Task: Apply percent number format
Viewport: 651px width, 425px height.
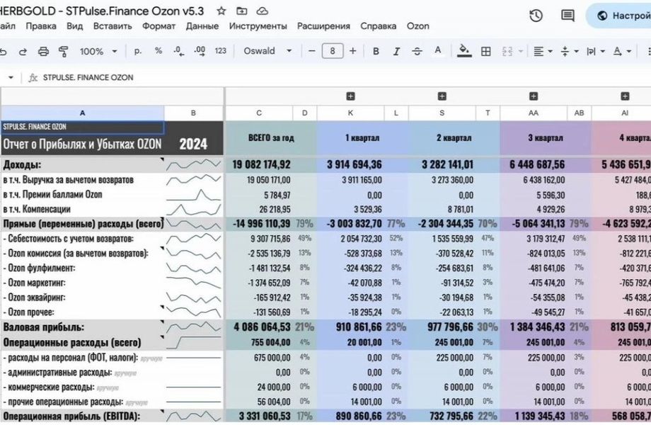Action: (x=159, y=51)
